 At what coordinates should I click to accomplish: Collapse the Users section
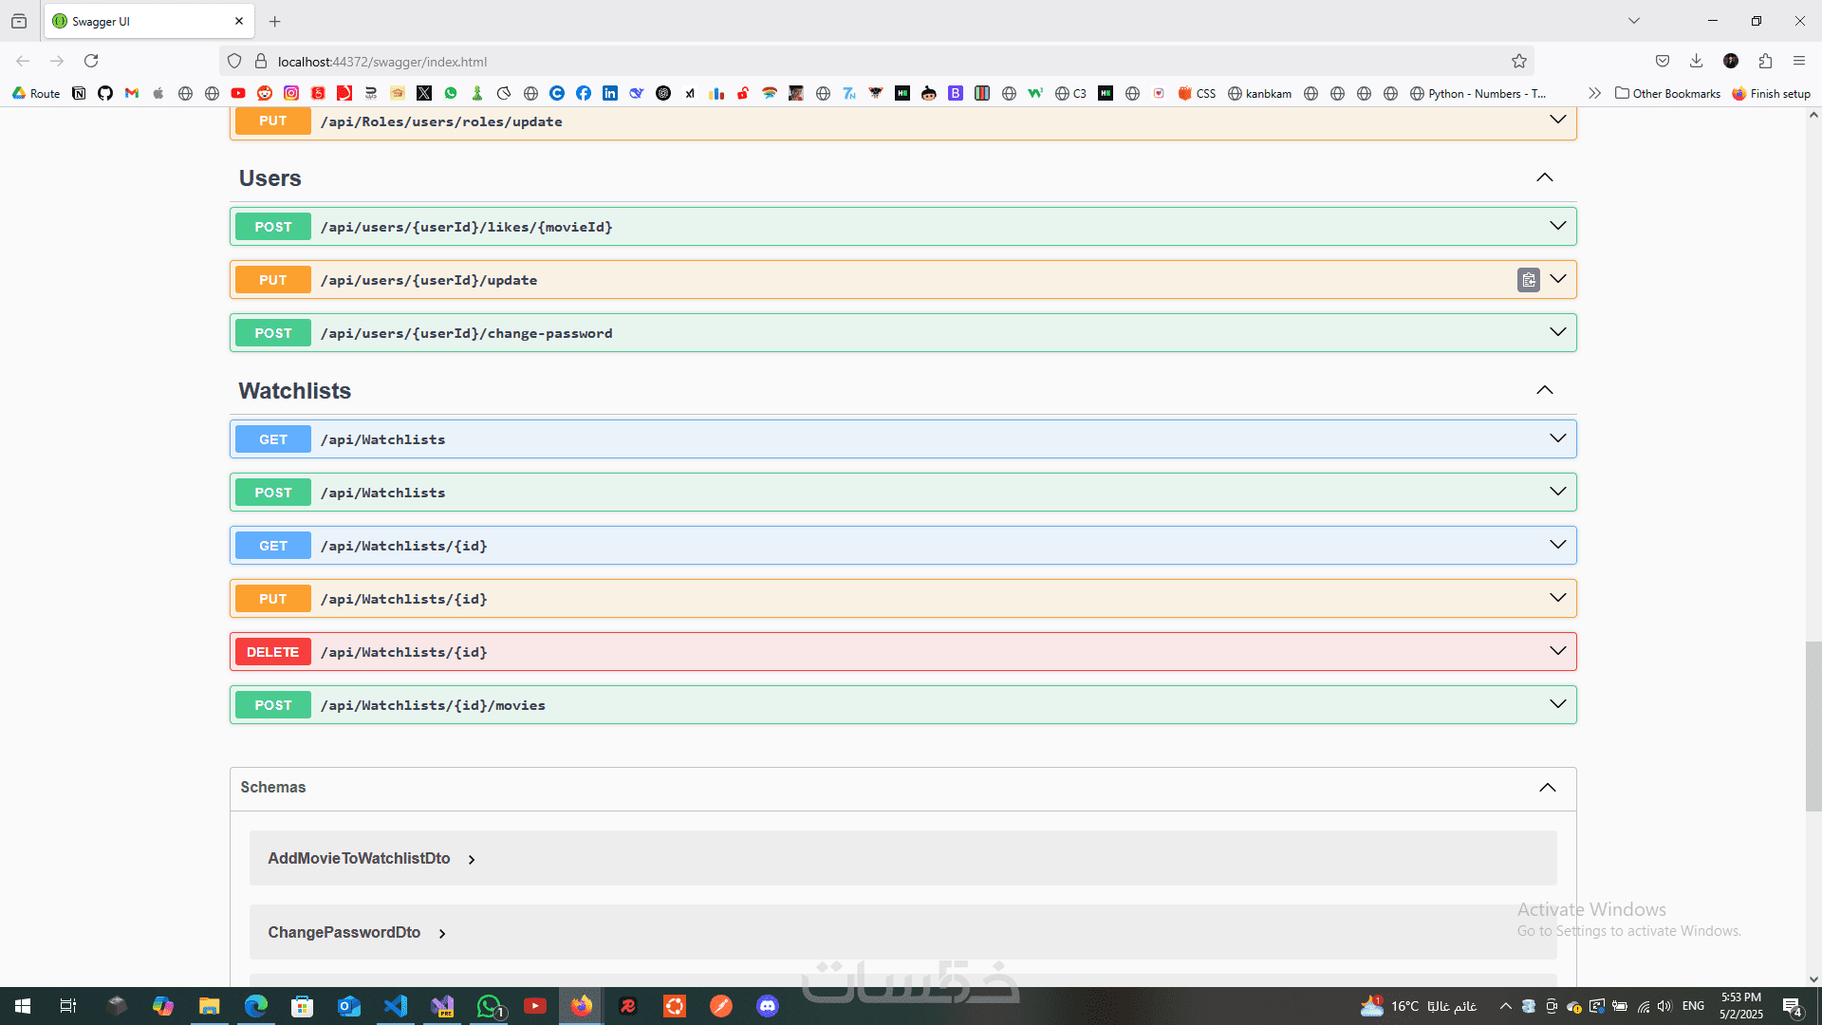[1544, 178]
